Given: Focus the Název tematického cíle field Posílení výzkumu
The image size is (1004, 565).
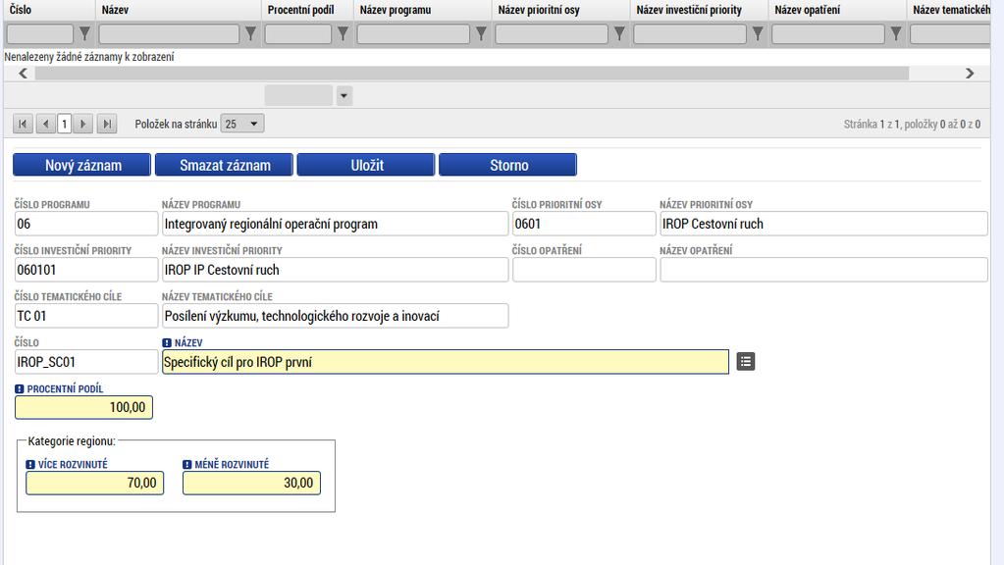Looking at the screenshot, I should (335, 316).
